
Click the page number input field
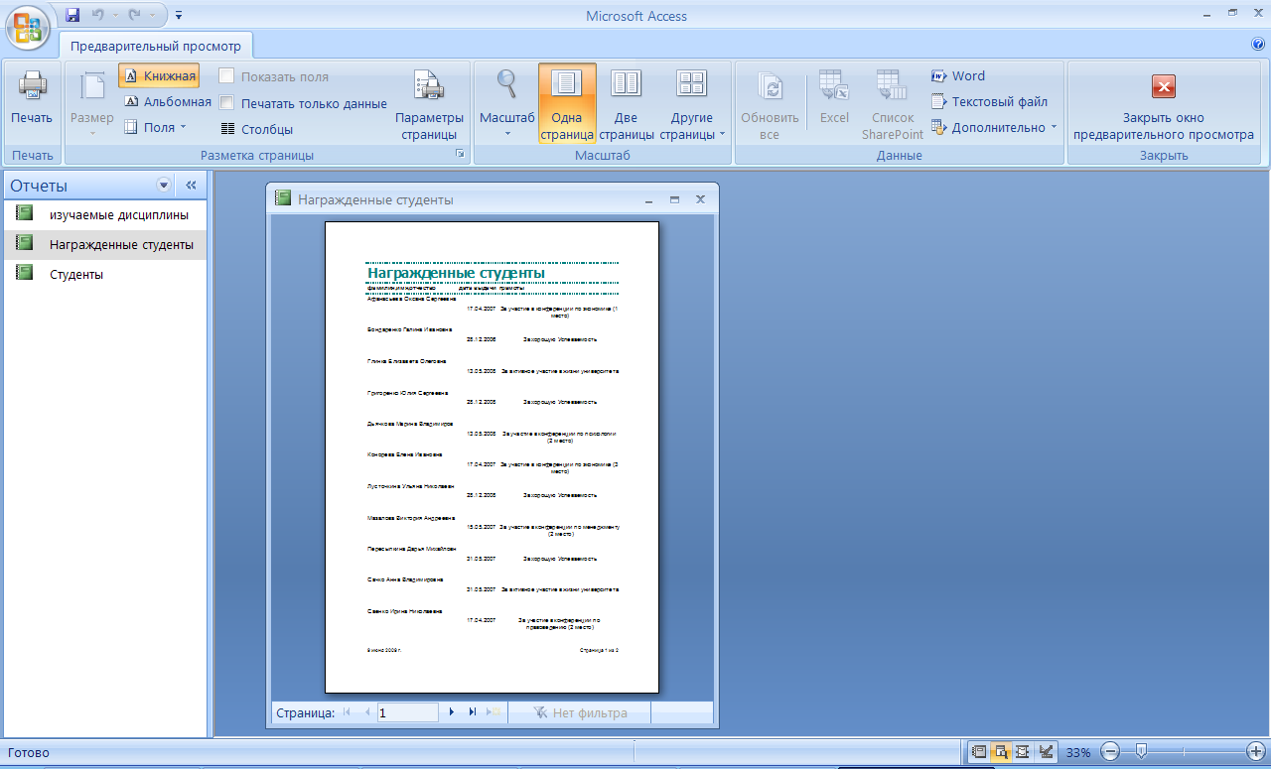[407, 712]
